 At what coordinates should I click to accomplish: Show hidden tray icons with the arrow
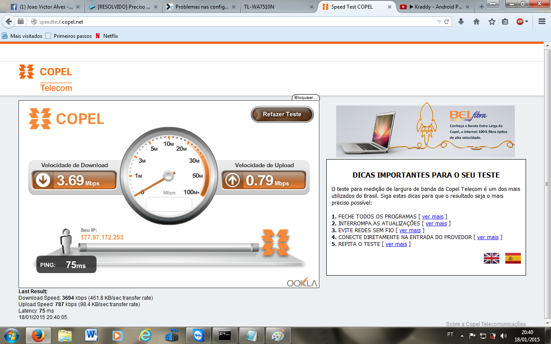click(462, 335)
